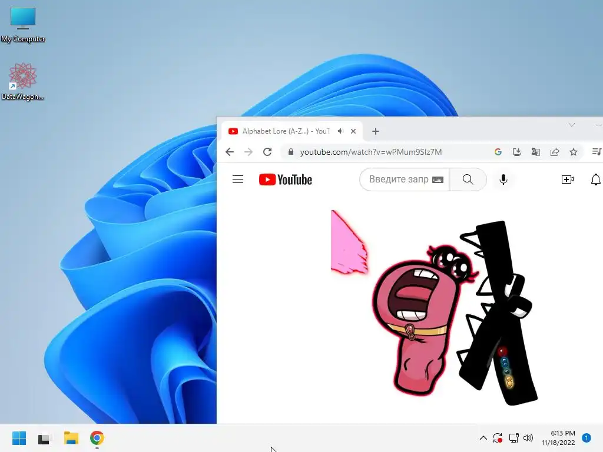Viewport: 603px width, 452px height.
Task: Go forward in Chrome
Action: pyautogui.click(x=249, y=152)
